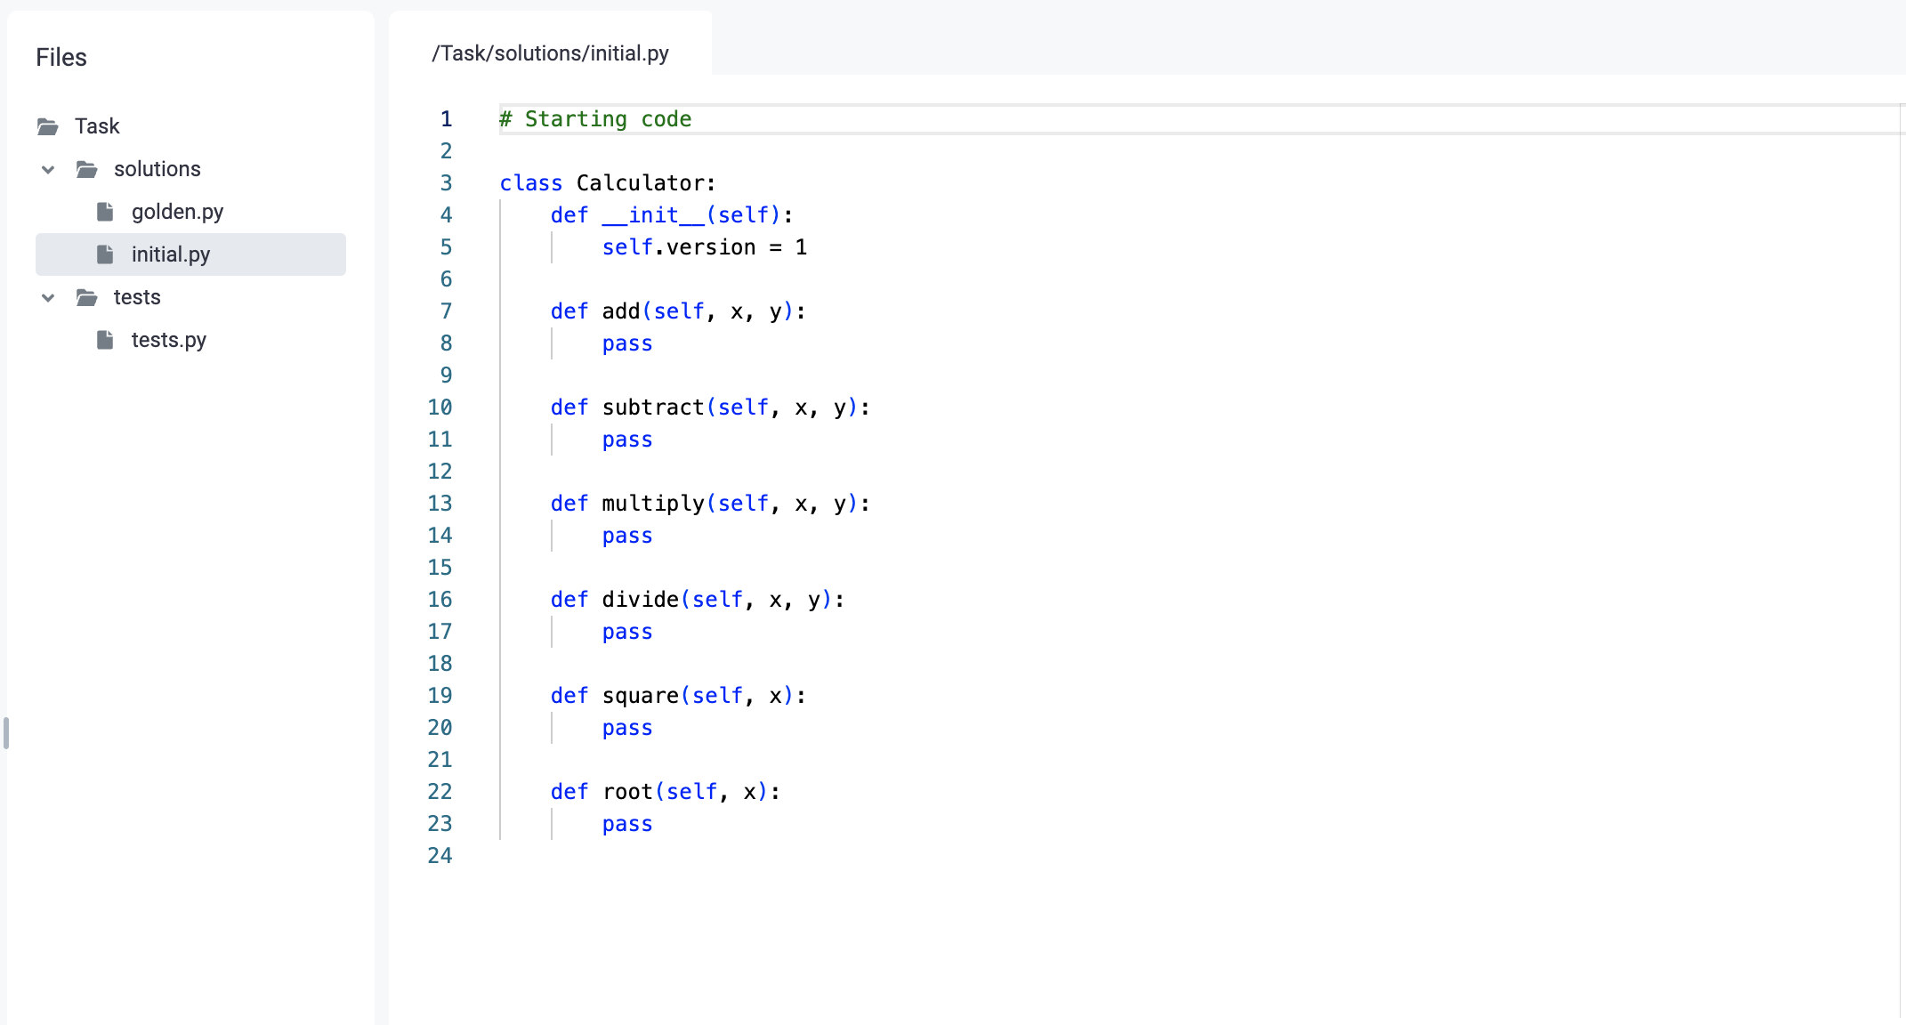The image size is (1906, 1025).
Task: Click 'def divide(self, x, y):' line
Action: pyautogui.click(x=698, y=600)
